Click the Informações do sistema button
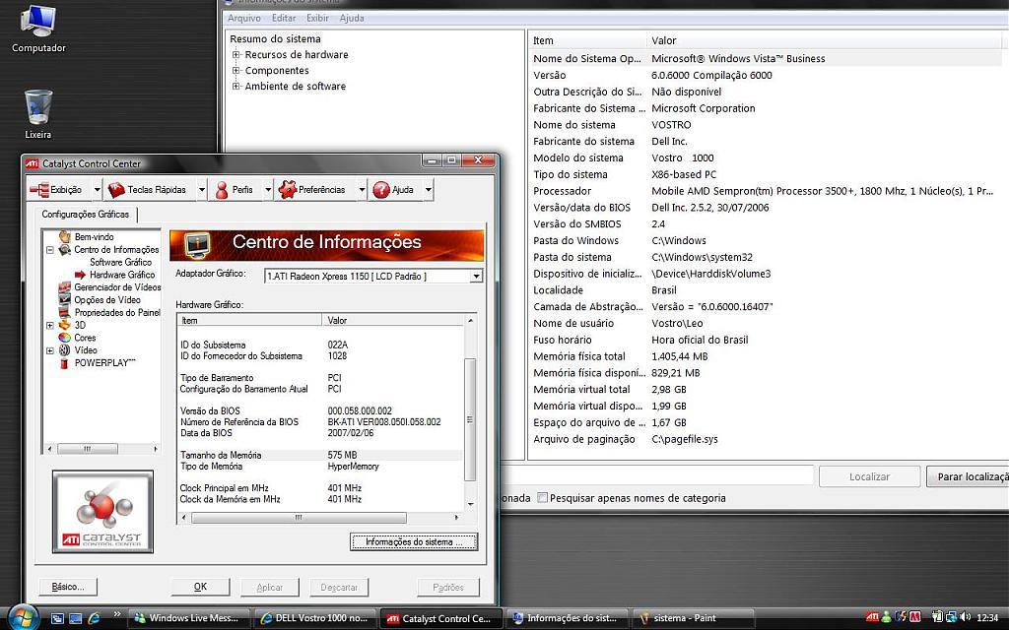The height and width of the screenshot is (630, 1009). click(x=414, y=542)
